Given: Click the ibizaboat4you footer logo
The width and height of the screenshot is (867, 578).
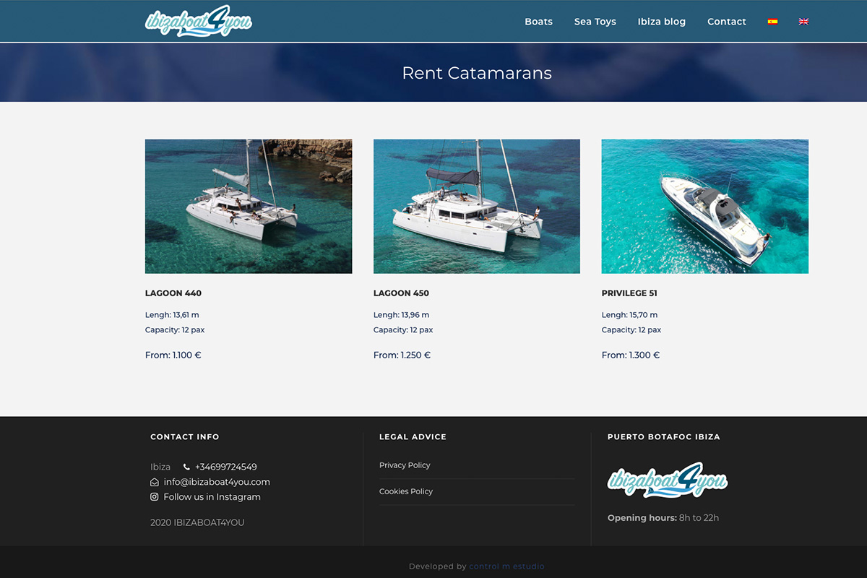Looking at the screenshot, I should click(668, 480).
